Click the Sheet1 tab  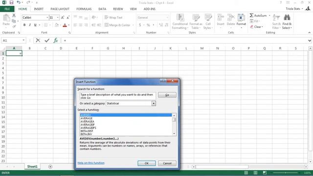pos(32,166)
